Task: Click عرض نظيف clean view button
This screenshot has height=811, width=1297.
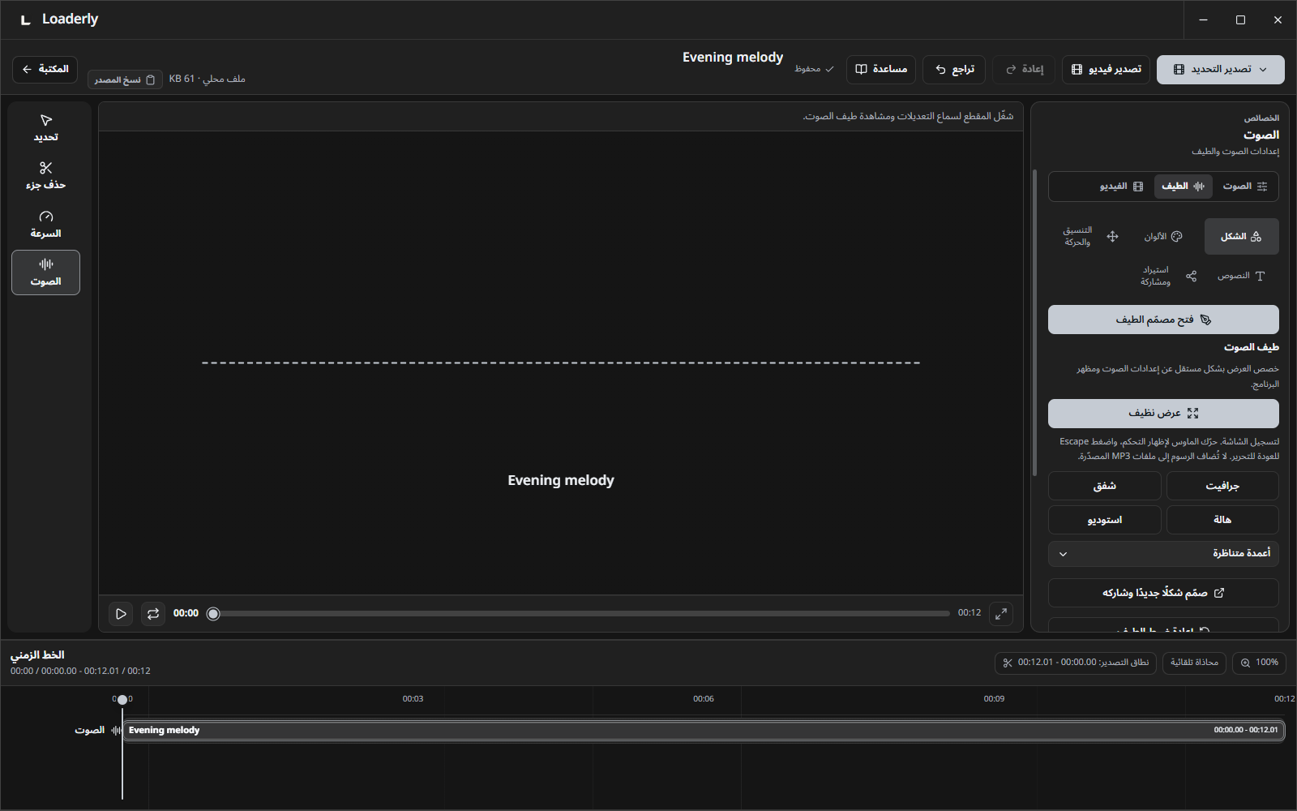Action: [1163, 414]
